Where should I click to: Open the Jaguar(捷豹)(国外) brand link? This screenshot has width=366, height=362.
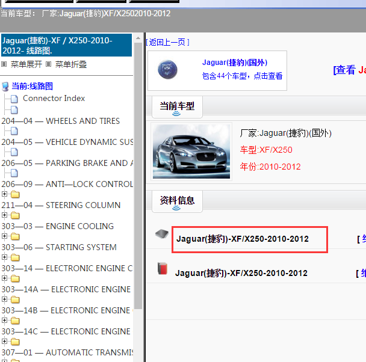pyautogui.click(x=235, y=63)
